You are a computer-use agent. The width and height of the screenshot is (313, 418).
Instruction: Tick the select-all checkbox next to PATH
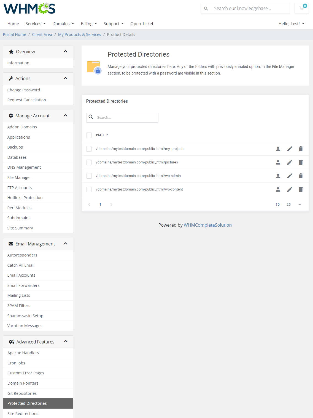click(89, 135)
